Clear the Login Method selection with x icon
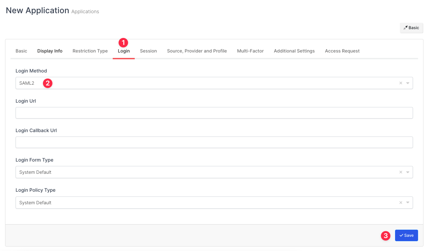The width and height of the screenshot is (435, 251). coord(401,83)
